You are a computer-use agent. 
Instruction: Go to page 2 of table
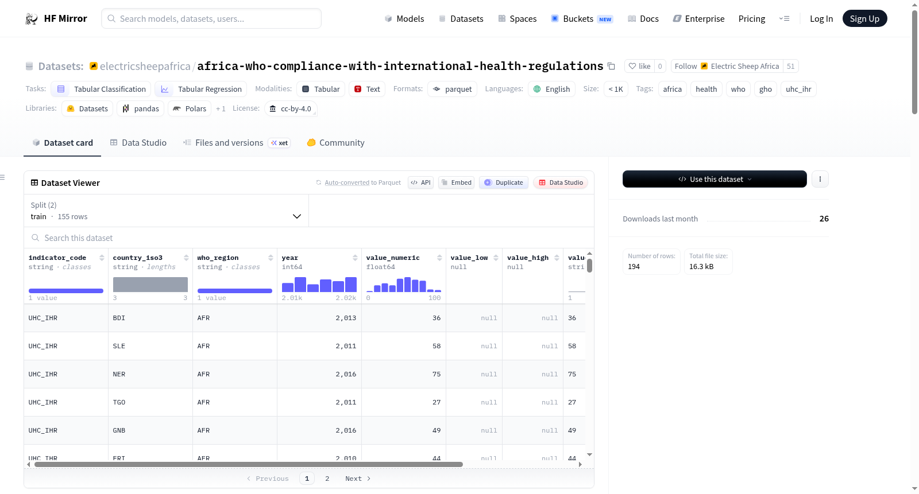tap(327, 479)
